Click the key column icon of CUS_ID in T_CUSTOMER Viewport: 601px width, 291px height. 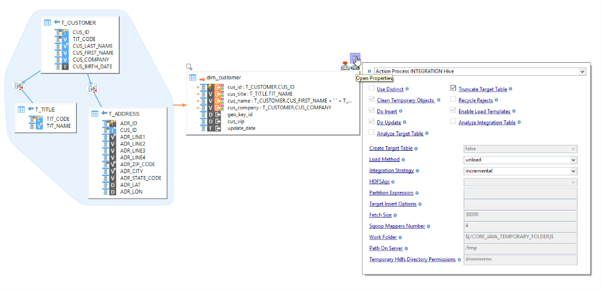coord(65,32)
